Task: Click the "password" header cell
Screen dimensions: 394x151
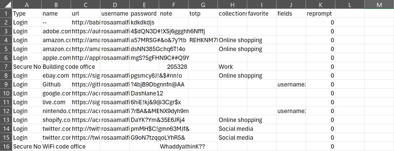Action: pyautogui.click(x=144, y=14)
